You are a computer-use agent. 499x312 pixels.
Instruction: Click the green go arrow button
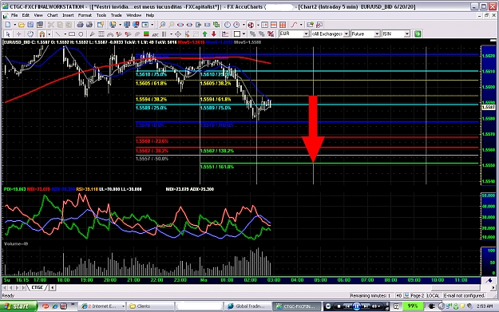pyautogui.click(x=418, y=34)
